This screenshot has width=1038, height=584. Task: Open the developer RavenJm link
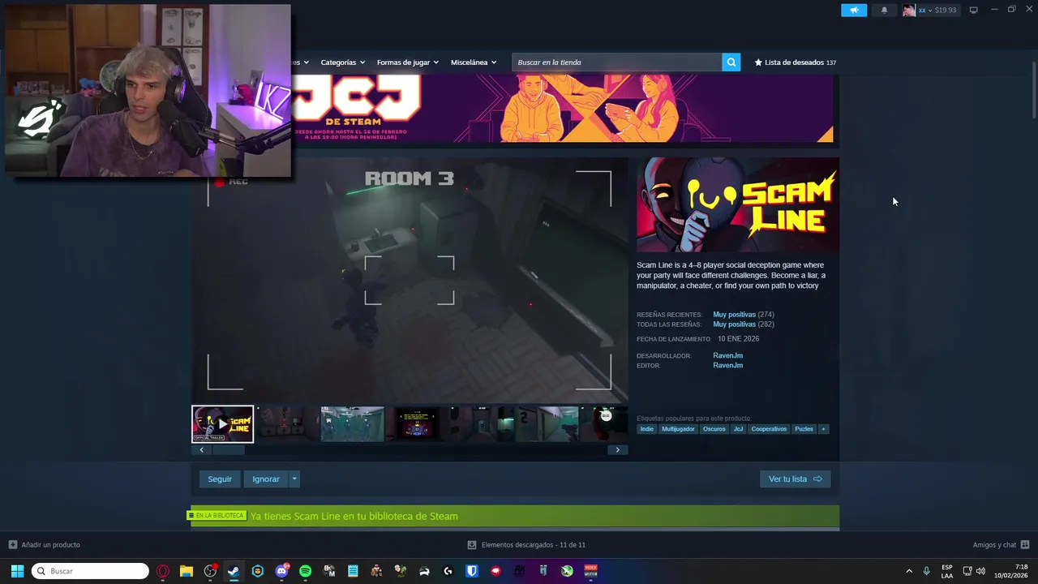tap(727, 355)
